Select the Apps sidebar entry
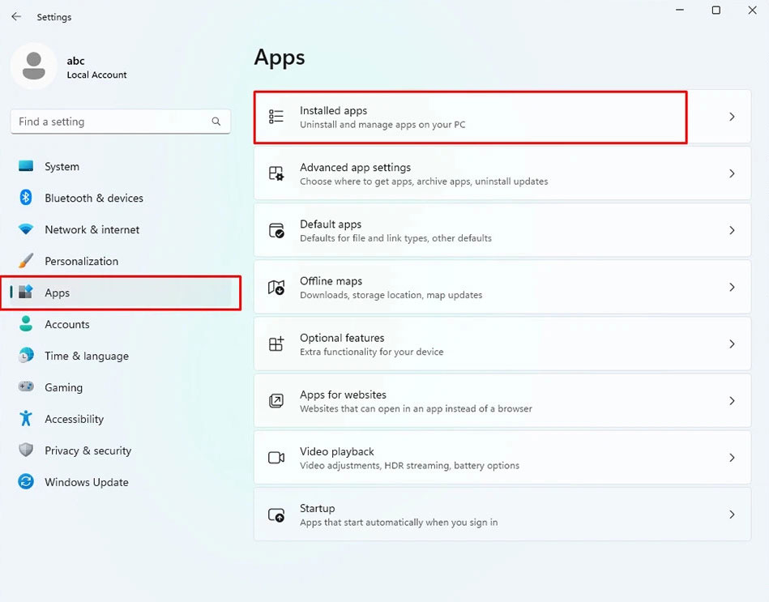 click(57, 292)
